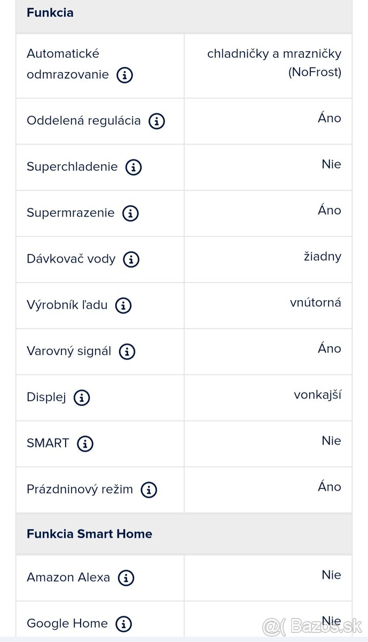The height and width of the screenshot is (642, 368).
Task: Collapse the Funkcia Smart Home section
Action: pos(89,533)
